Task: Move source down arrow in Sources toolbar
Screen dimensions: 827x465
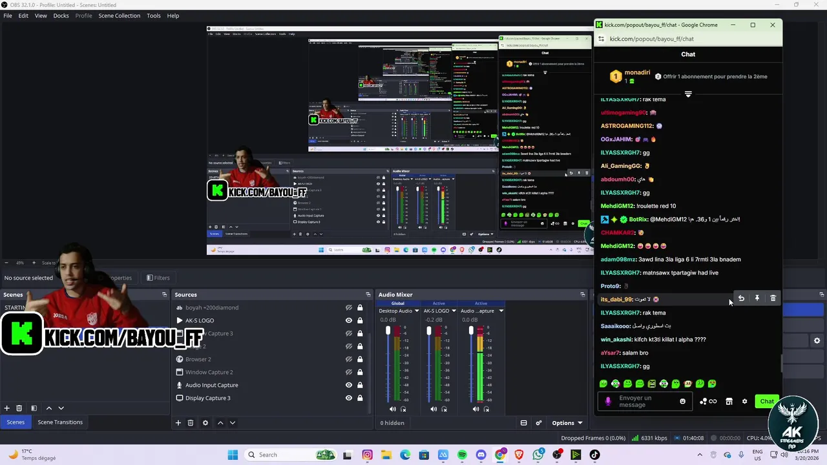Action: (233, 423)
